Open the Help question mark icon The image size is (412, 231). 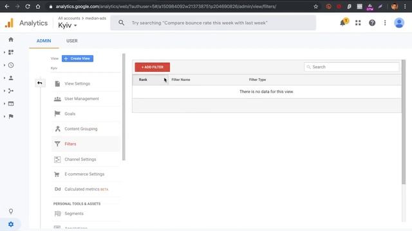click(372, 23)
